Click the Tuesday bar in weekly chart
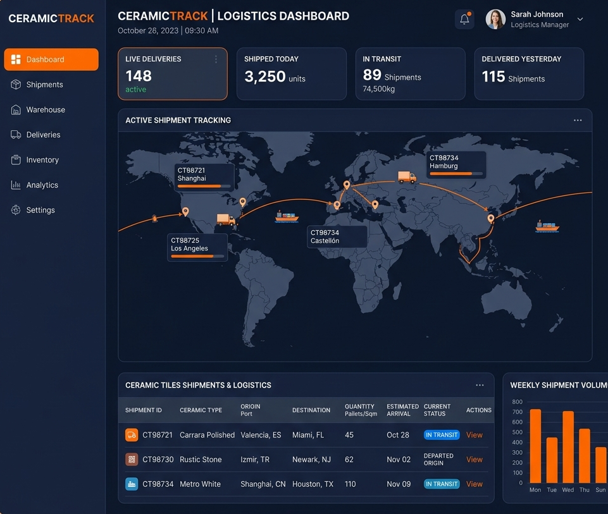 tap(552, 460)
